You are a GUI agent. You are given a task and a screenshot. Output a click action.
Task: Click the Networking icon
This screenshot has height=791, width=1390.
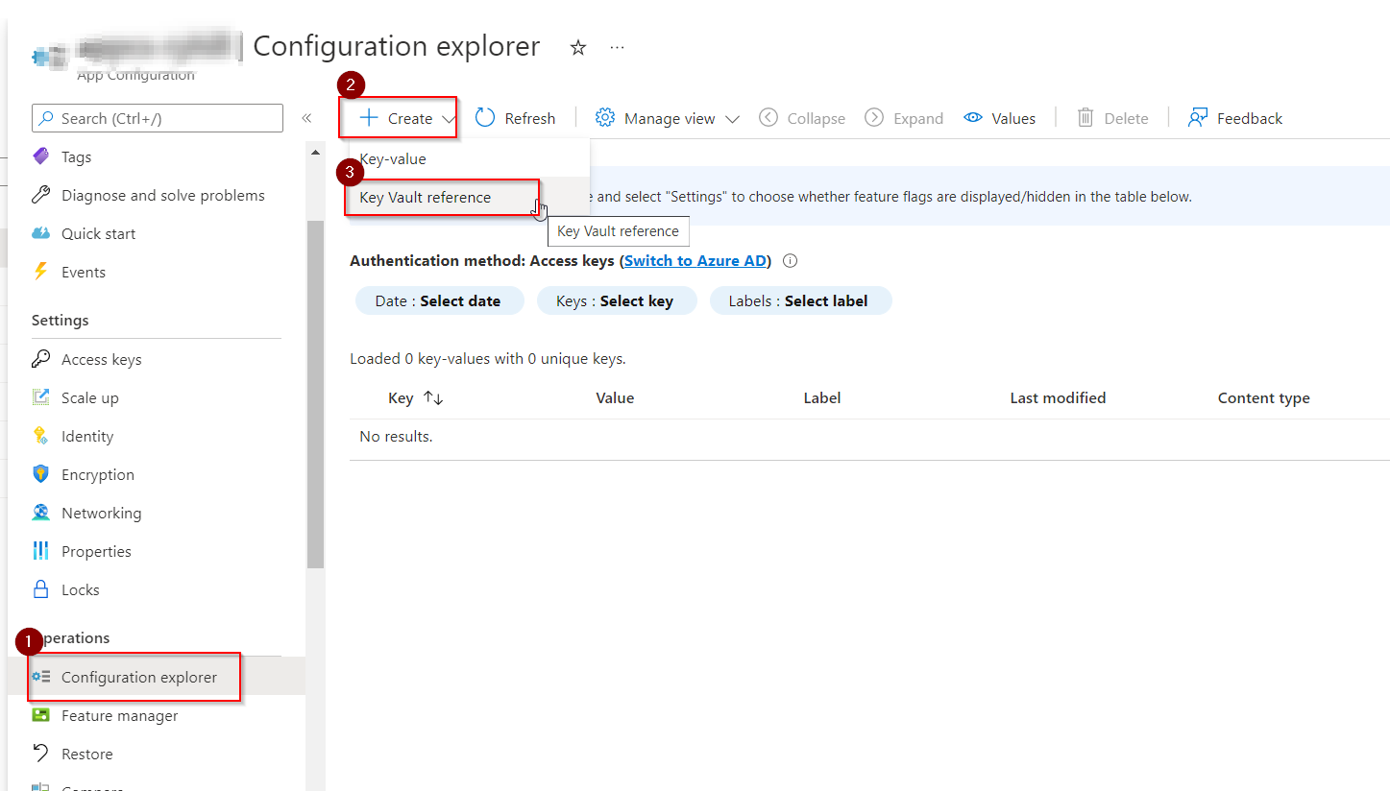click(x=40, y=513)
